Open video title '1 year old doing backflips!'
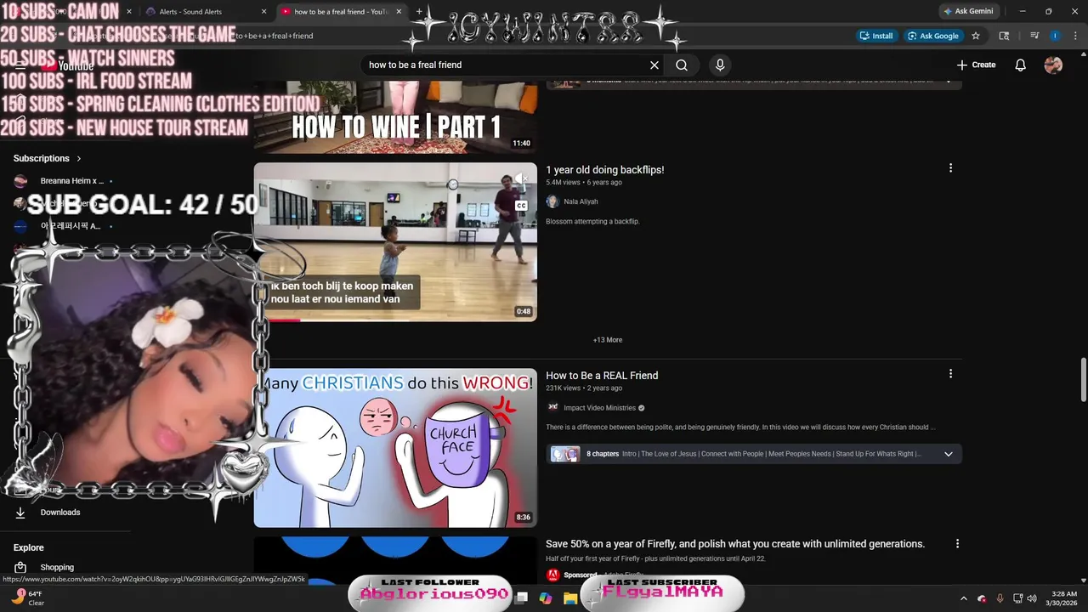This screenshot has height=612, width=1088. point(605,170)
